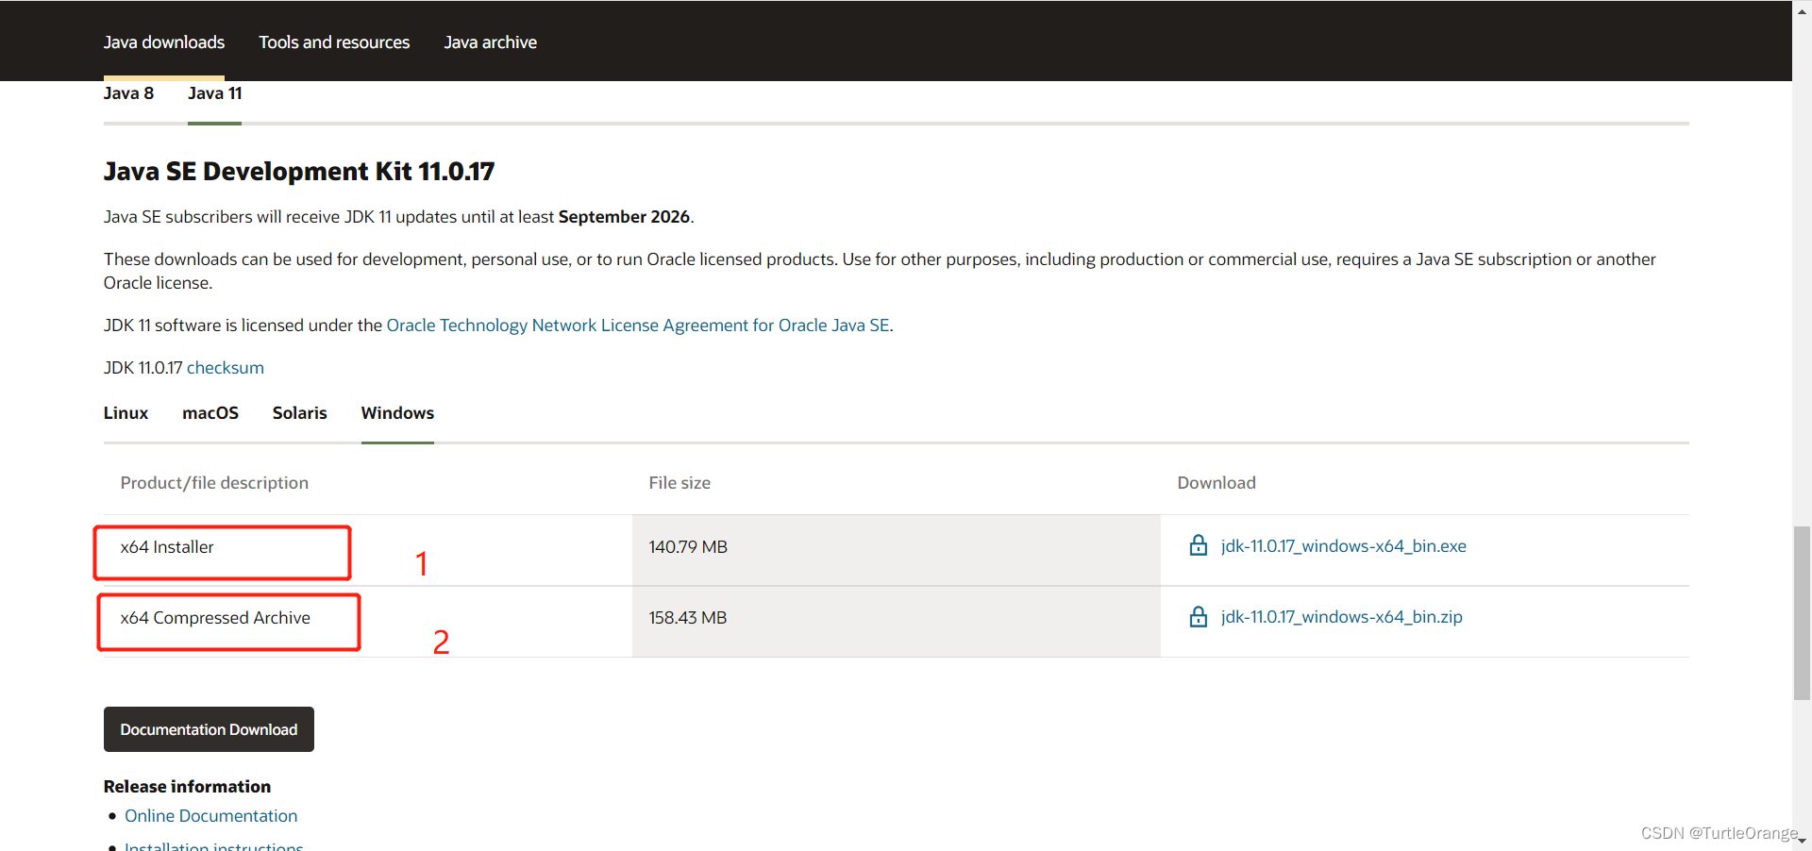1812x851 pixels.
Task: Download jdk-11.0.17_windows-x64_bin.zip
Action: (1341, 617)
